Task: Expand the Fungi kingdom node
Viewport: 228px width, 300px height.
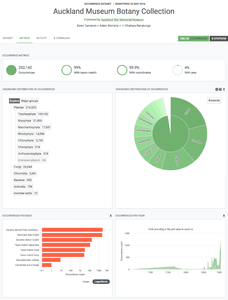Action: (x=18, y=167)
